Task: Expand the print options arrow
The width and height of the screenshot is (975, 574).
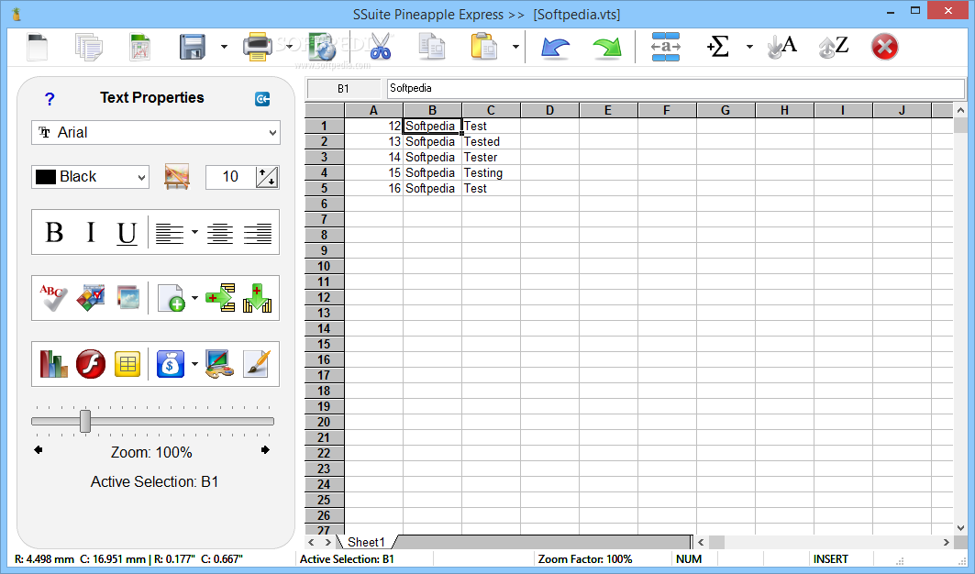Action: click(289, 47)
